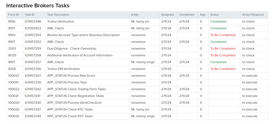Select Task ID 631457259

33,49
